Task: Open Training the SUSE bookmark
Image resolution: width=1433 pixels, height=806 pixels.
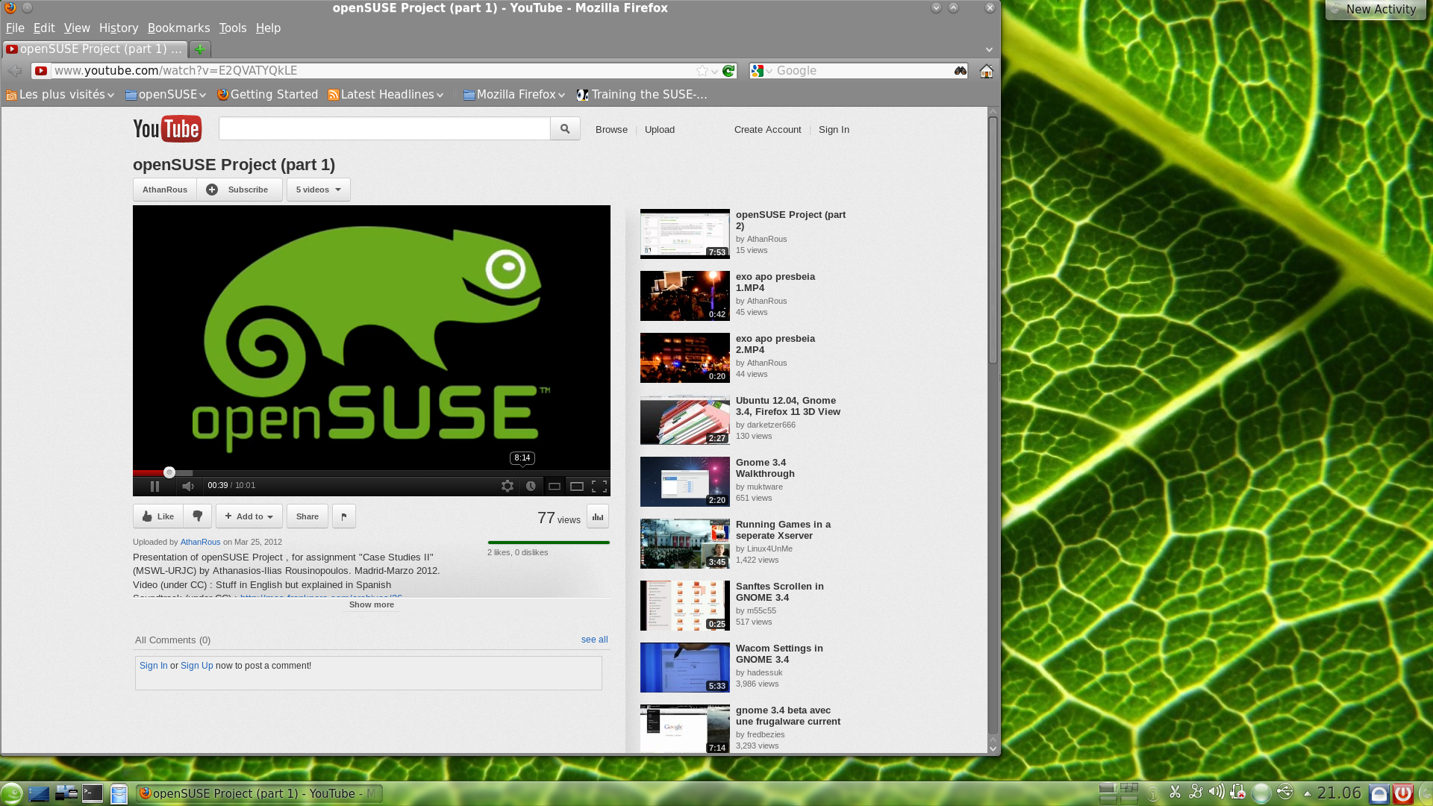Action: point(642,95)
